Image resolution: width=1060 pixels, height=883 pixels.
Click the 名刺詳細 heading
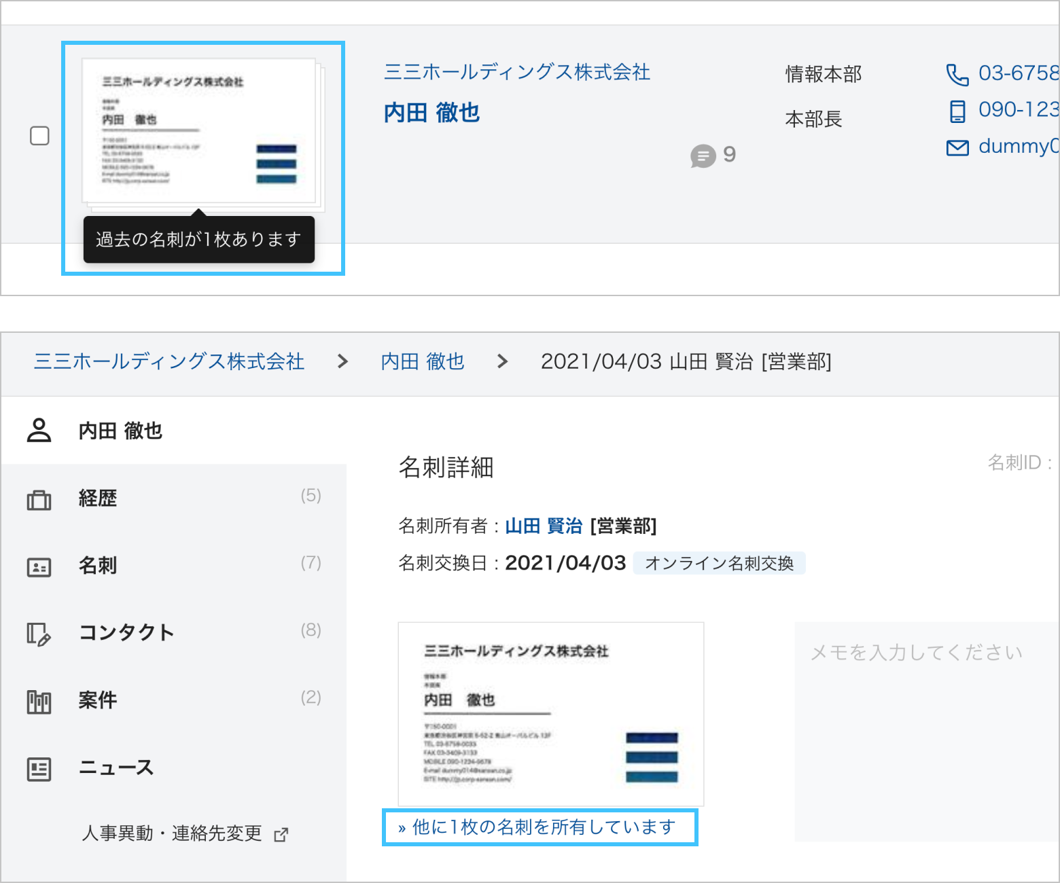click(446, 467)
